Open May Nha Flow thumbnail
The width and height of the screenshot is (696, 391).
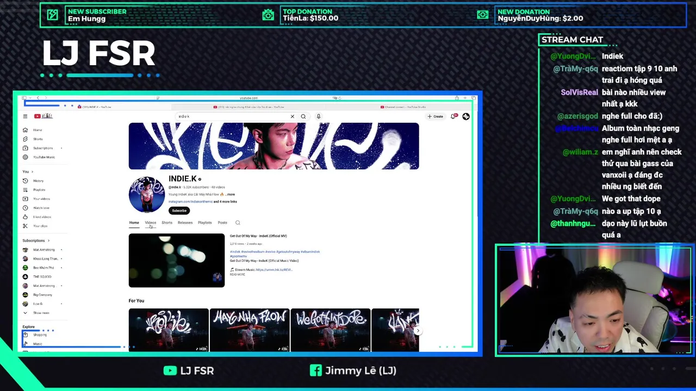click(250, 330)
